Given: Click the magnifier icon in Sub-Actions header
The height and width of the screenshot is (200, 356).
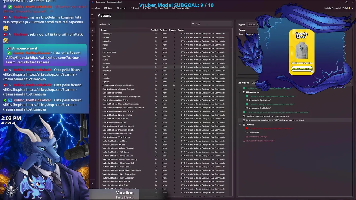Looking at the screenshot, I should point(350,83).
